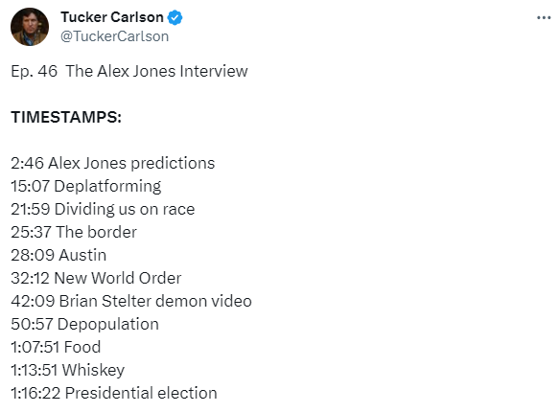The width and height of the screenshot is (559, 412).
Task: Click the Ep. 46 Alex Jones Interview title
Action: point(129,71)
